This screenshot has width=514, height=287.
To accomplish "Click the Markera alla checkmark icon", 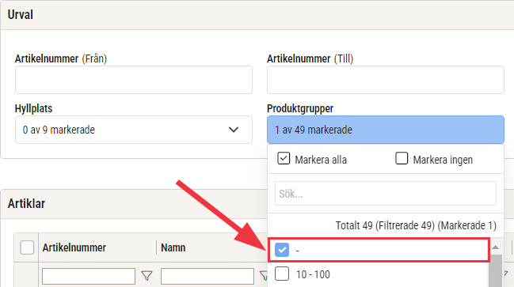I will pos(284,158).
